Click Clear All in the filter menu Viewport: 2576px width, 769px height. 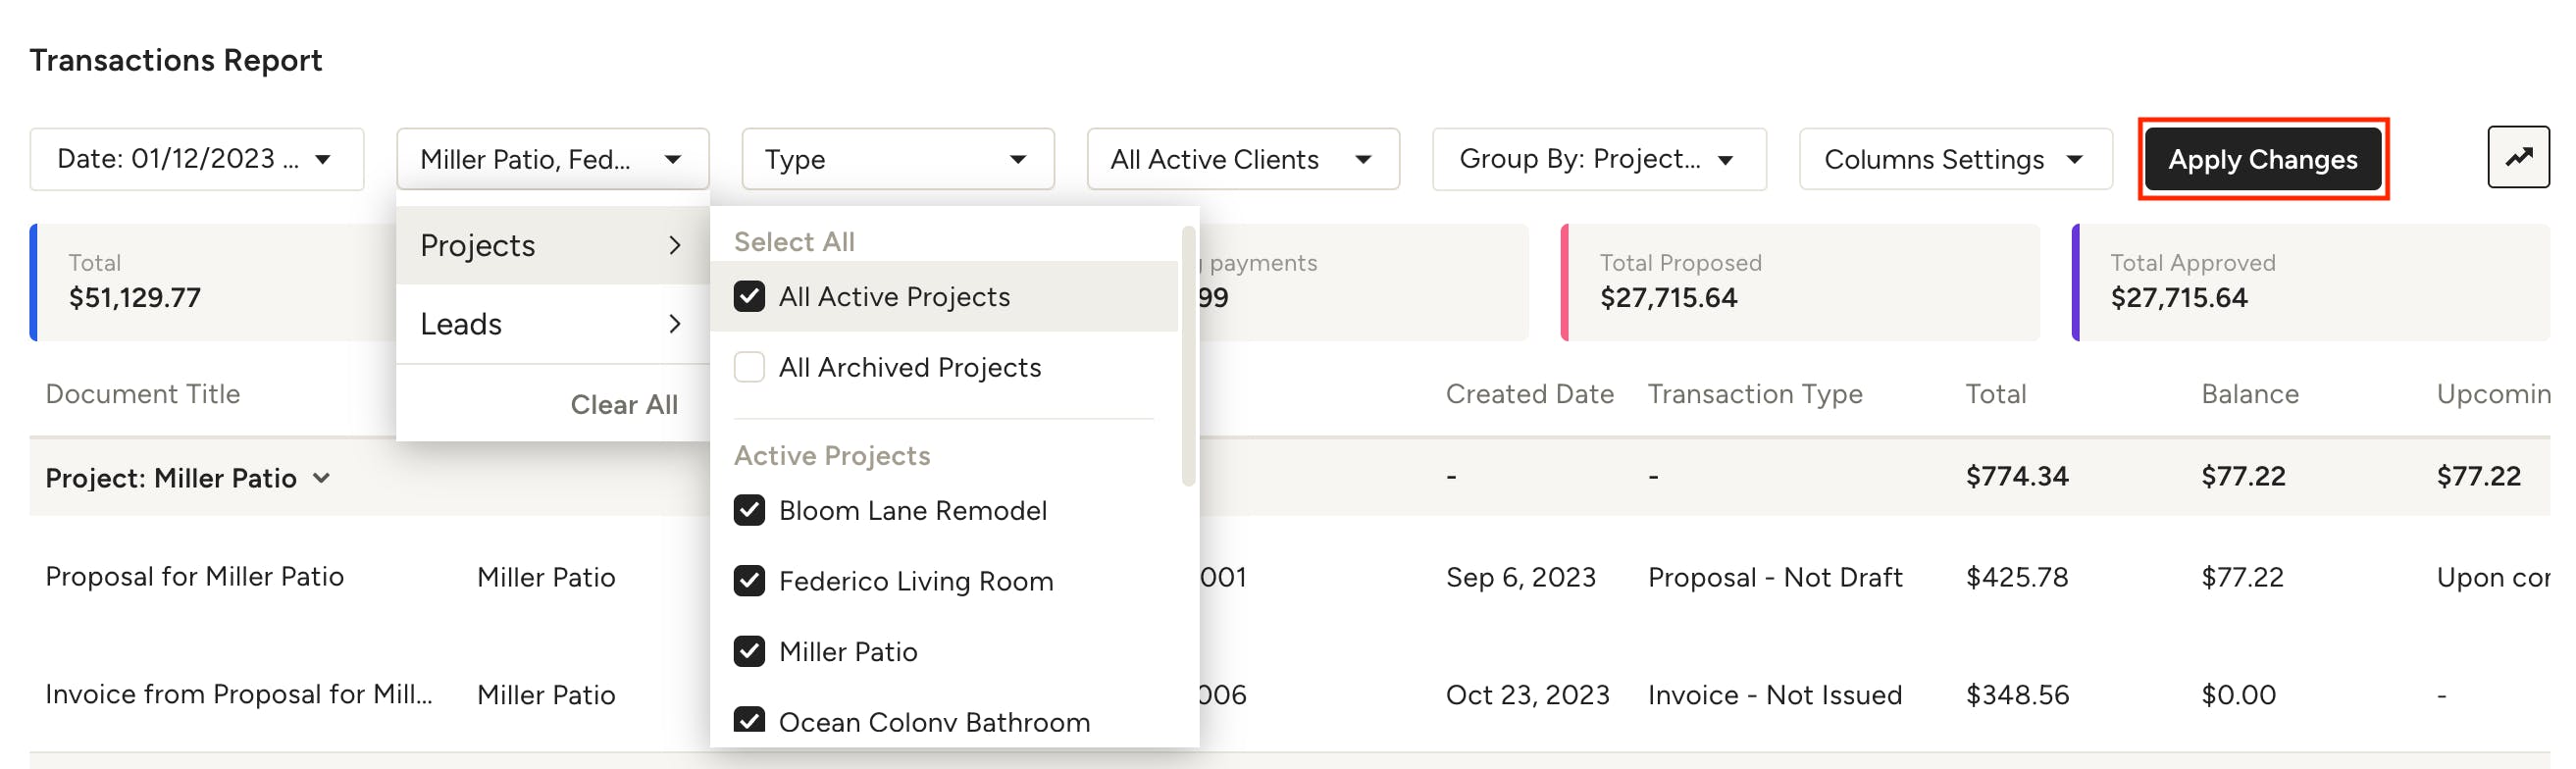[625, 404]
